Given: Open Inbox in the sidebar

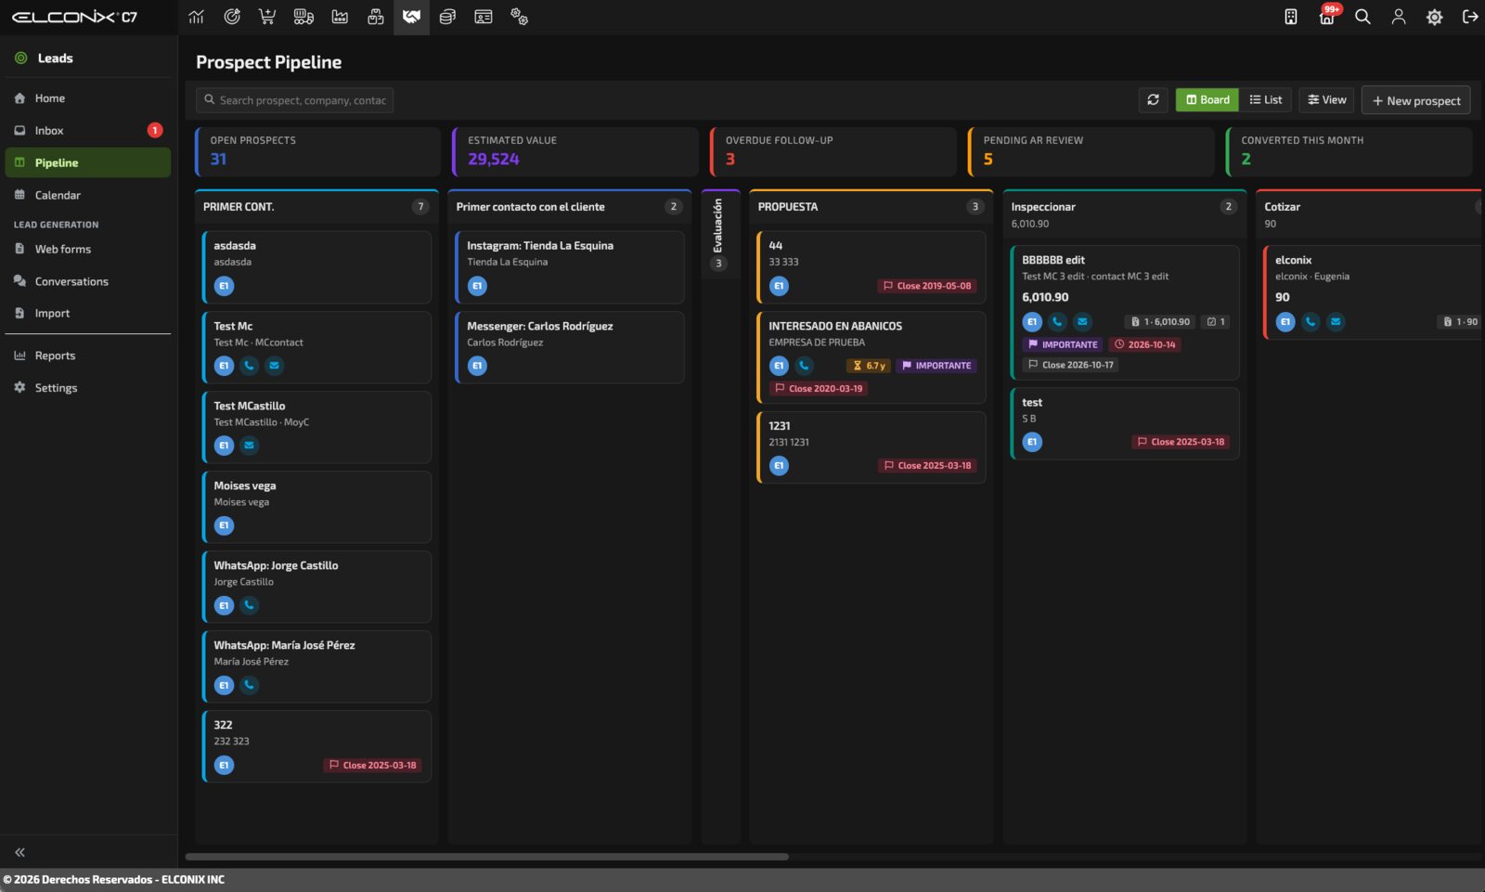Looking at the screenshot, I should pyautogui.click(x=88, y=131).
